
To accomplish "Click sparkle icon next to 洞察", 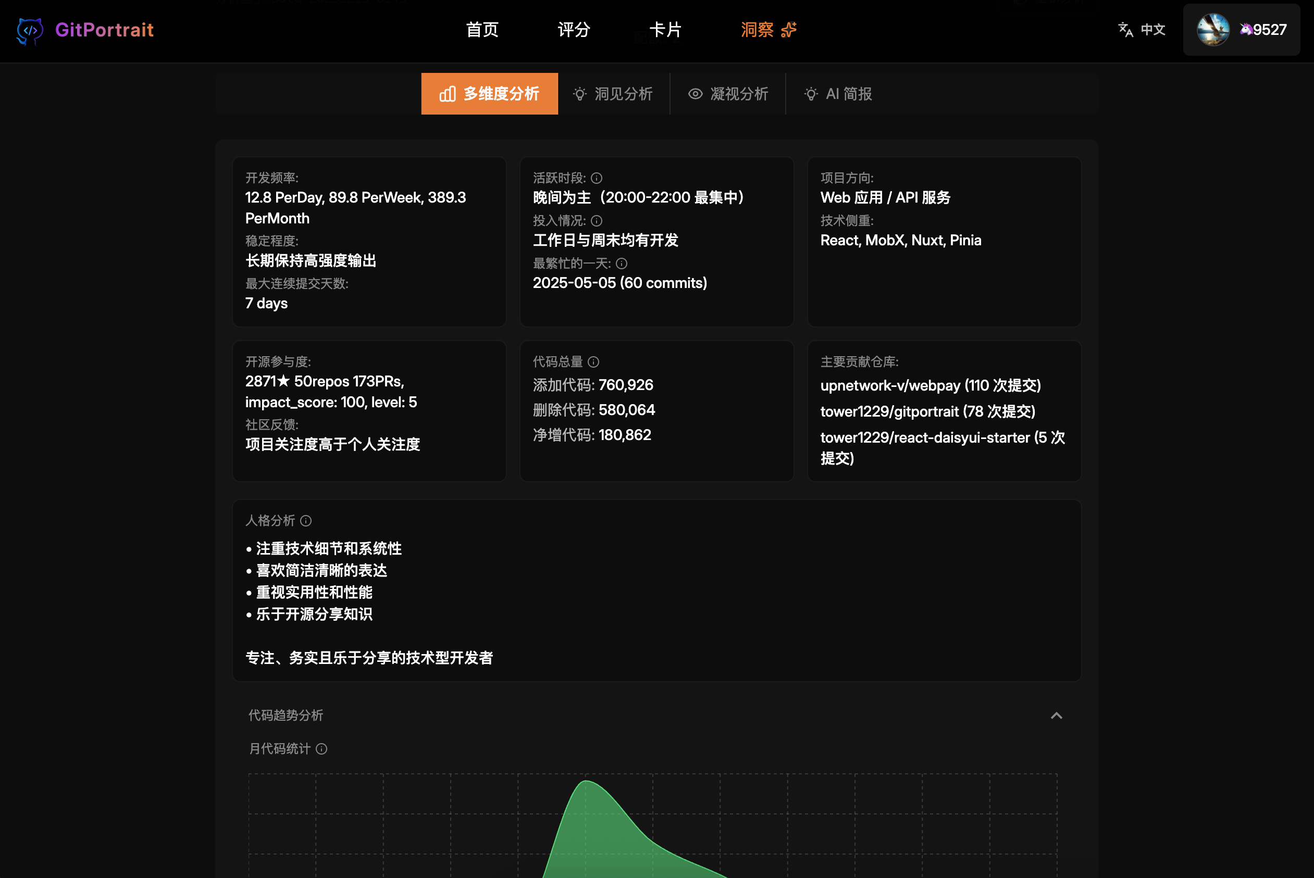I will click(789, 30).
